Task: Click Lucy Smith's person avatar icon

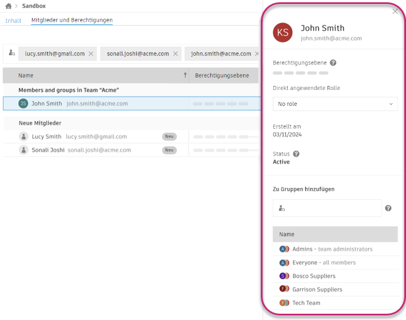Action: 23,137
